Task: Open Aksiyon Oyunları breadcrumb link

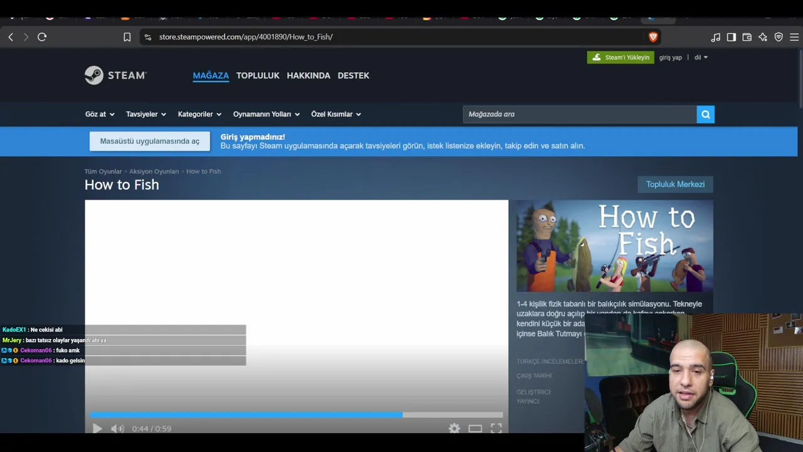Action: (x=154, y=171)
